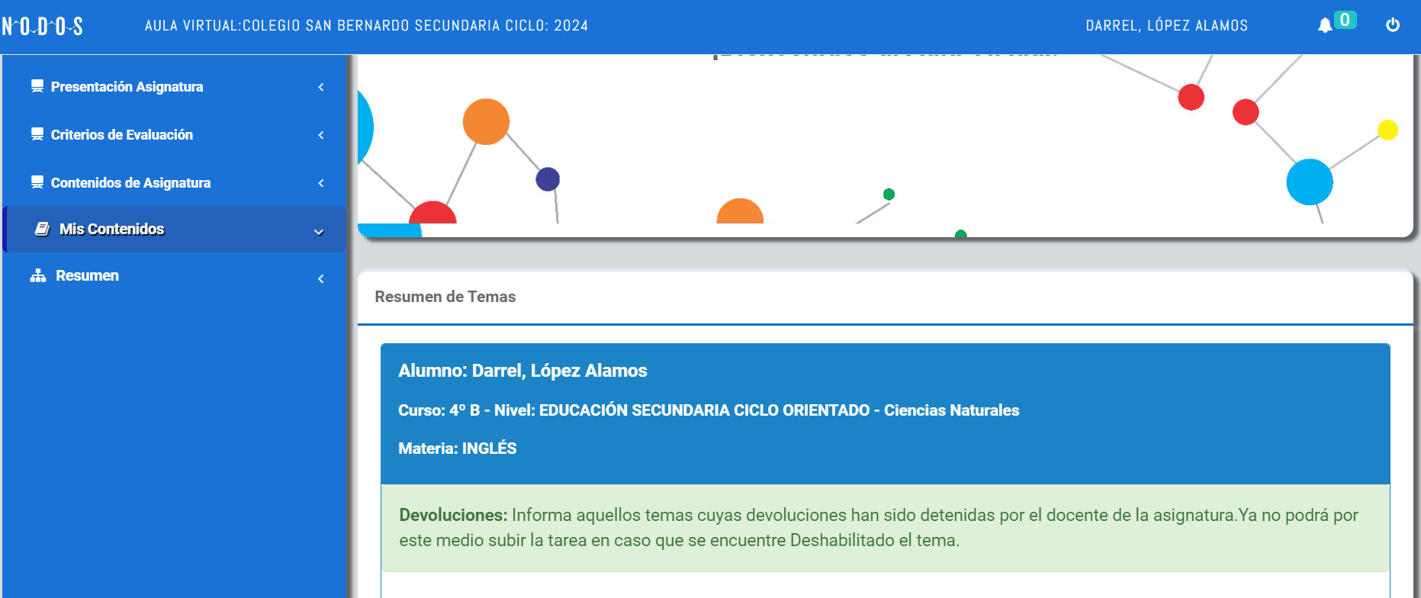Open the Resumen menu item label

(x=87, y=276)
